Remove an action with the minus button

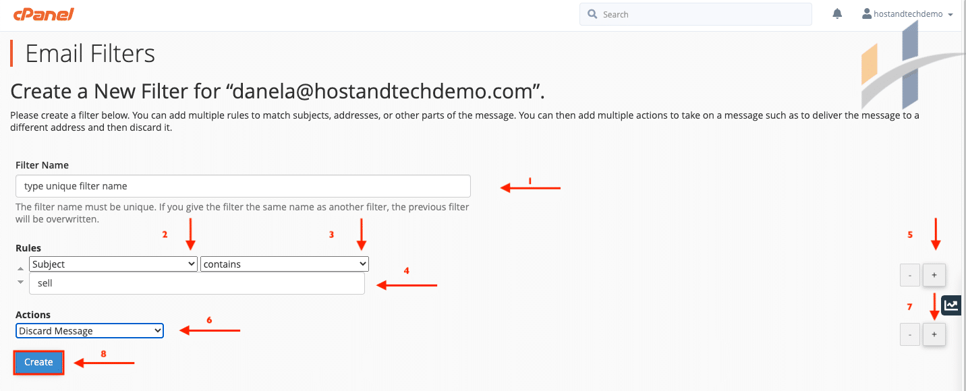tap(909, 334)
